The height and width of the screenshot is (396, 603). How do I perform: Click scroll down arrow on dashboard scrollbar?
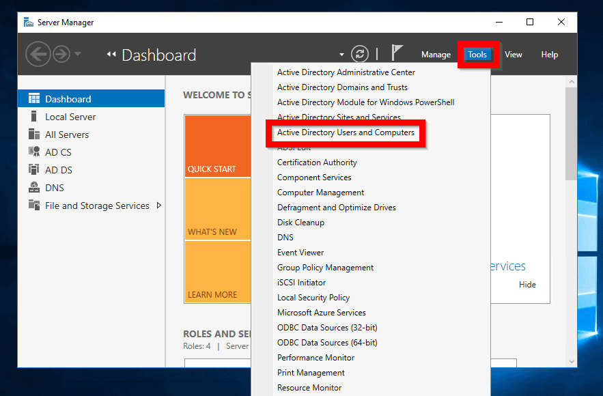(572, 361)
